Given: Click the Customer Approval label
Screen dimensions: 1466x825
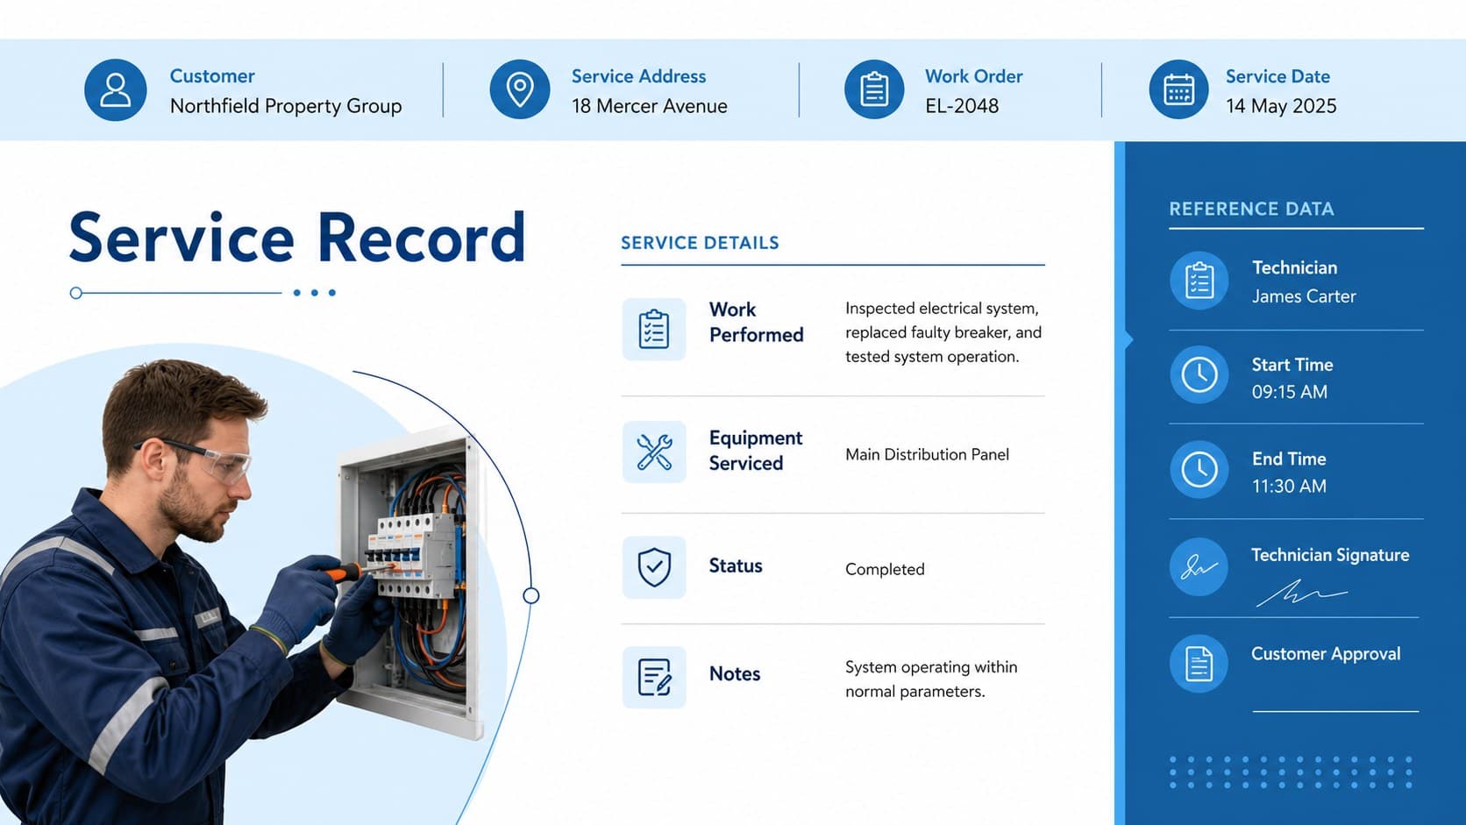Looking at the screenshot, I should pyautogui.click(x=1326, y=654).
